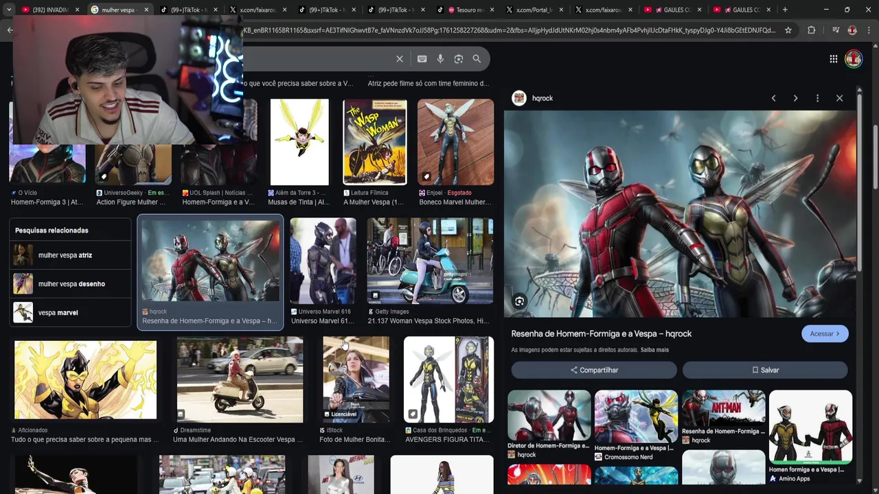
Task: Open the Enjoei Boneco Marvel Mulher figure thumbnail
Action: coord(455,142)
